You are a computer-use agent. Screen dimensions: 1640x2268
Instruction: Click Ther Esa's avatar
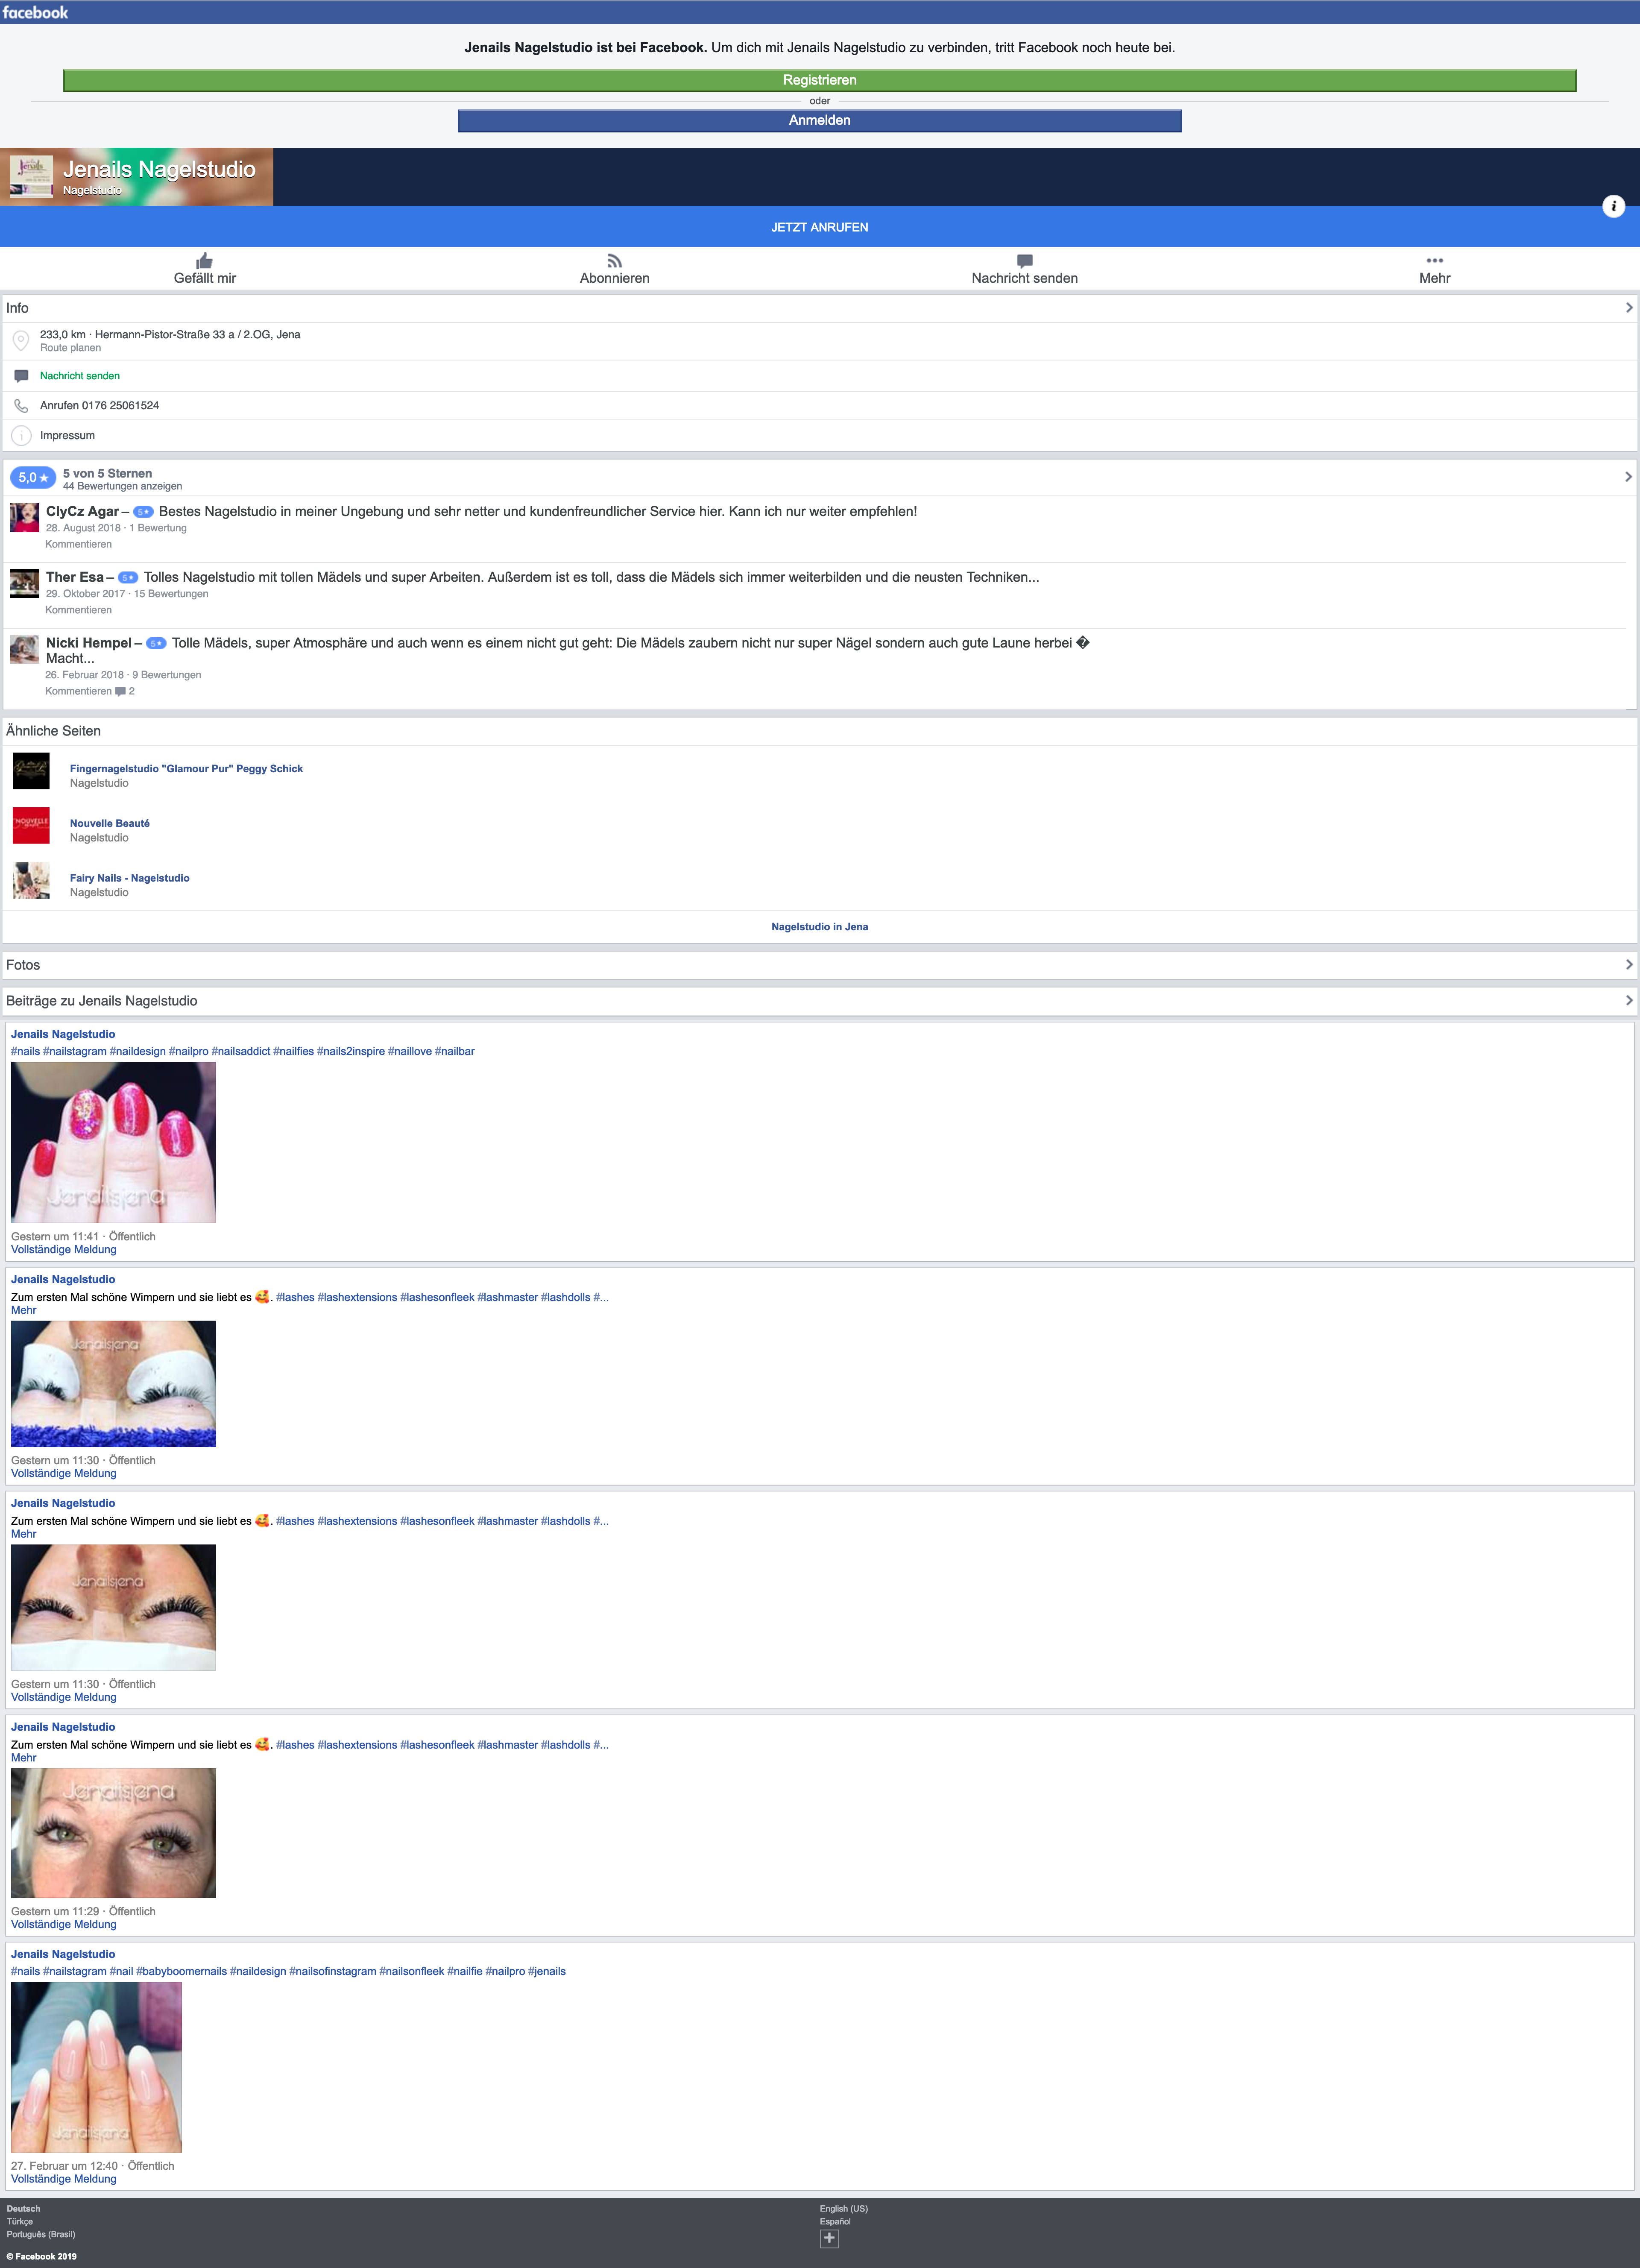25,583
